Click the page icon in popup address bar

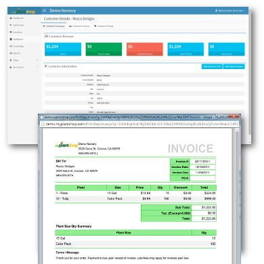42,124
